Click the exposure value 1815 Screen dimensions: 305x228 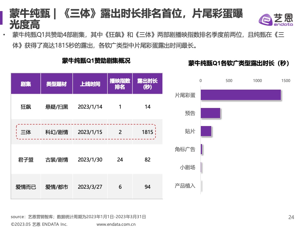pyautogui.click(x=147, y=132)
